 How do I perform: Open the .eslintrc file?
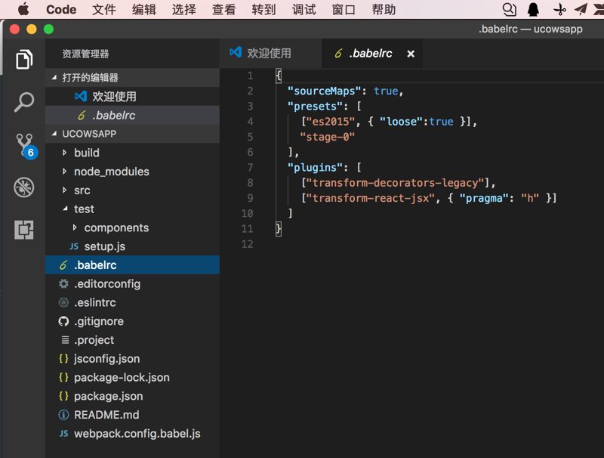(133, 302)
